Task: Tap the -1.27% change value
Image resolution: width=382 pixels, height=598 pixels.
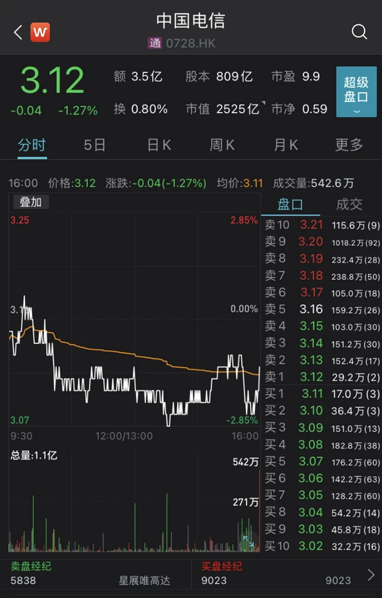Action: click(x=78, y=110)
